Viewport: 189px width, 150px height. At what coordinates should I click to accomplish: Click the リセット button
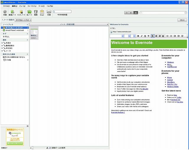pyautogui.click(x=182, y=20)
